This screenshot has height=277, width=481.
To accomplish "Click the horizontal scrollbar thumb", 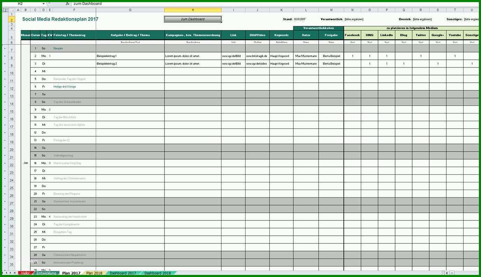I will [452, 273].
